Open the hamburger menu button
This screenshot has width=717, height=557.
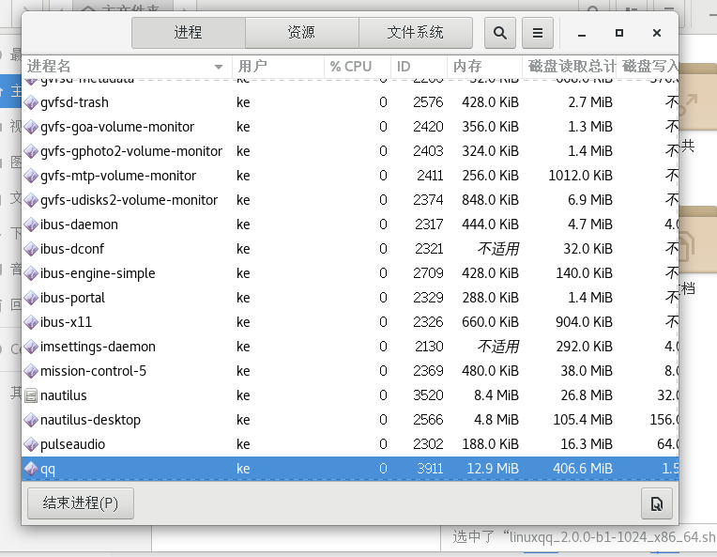click(538, 33)
